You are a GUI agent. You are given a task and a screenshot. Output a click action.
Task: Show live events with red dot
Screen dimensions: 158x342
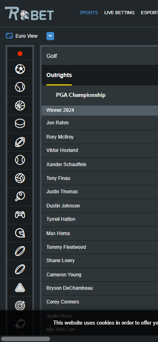(20, 53)
